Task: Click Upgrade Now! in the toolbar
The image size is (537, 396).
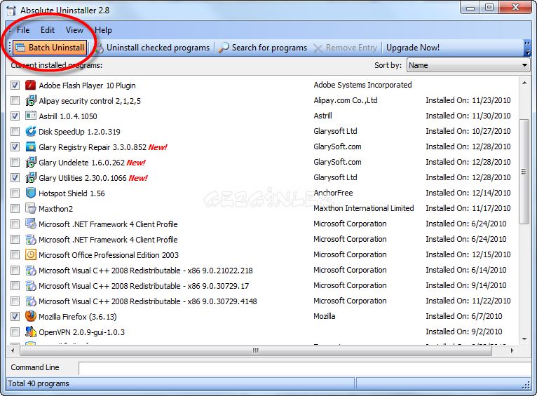Action: [x=413, y=48]
